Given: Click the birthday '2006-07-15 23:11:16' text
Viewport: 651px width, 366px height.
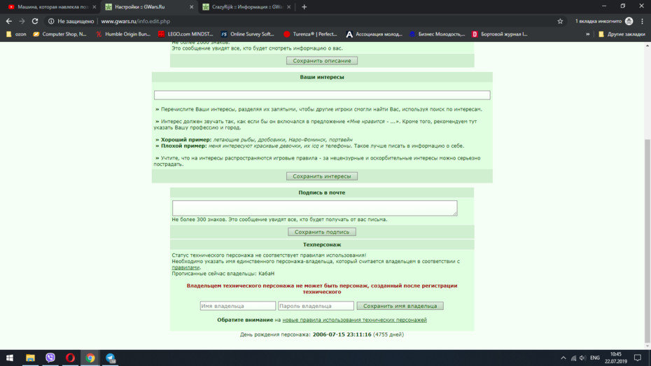Looking at the screenshot, I should coord(342,335).
